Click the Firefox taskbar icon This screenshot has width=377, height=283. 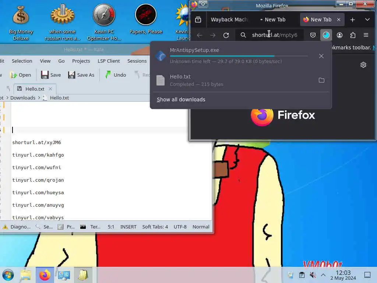pyautogui.click(x=45, y=275)
